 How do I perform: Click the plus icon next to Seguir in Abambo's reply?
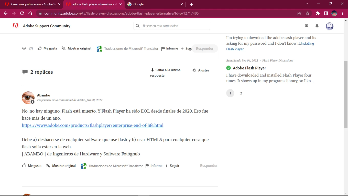pos(167,166)
